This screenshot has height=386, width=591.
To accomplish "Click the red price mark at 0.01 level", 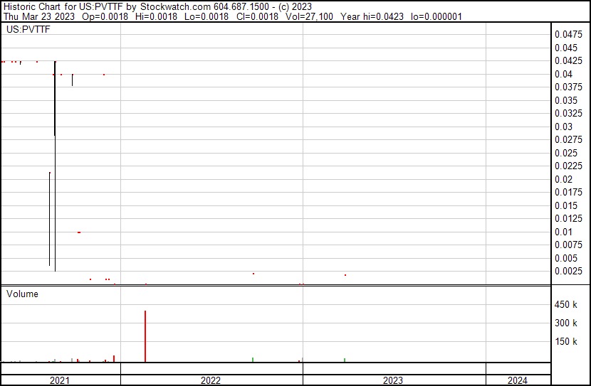I will click(79, 232).
